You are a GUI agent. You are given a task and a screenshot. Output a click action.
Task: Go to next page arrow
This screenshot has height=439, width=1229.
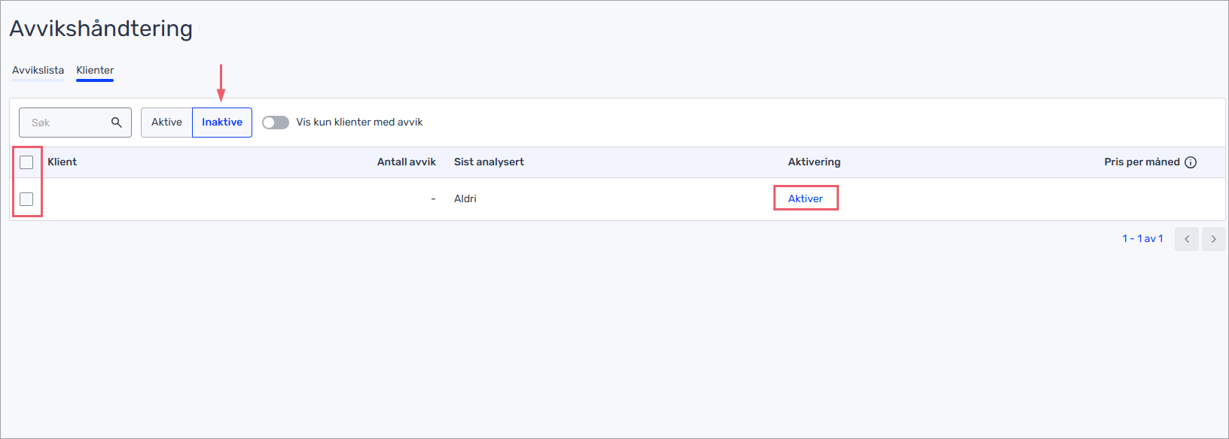[x=1213, y=239]
